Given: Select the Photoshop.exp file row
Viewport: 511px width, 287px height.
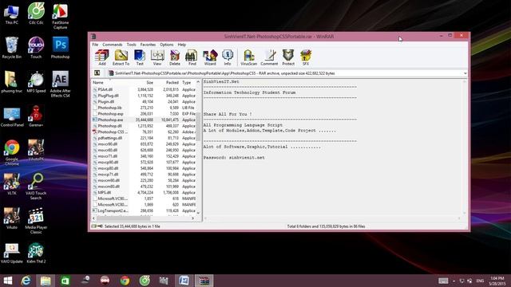Looking at the screenshot, I should click(144, 114).
